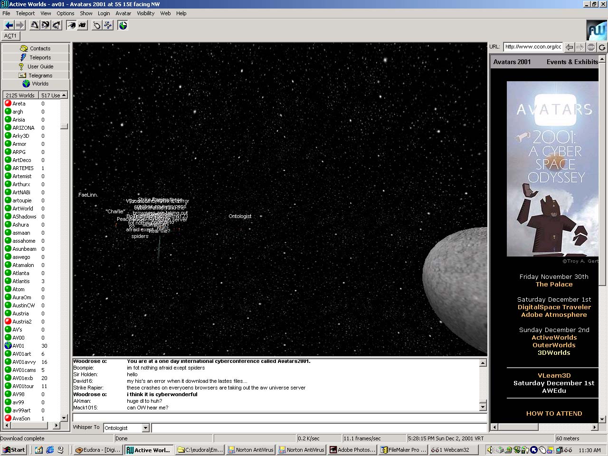Select the AV01tour world in list
Screen dimensions: 608x456
click(23, 386)
